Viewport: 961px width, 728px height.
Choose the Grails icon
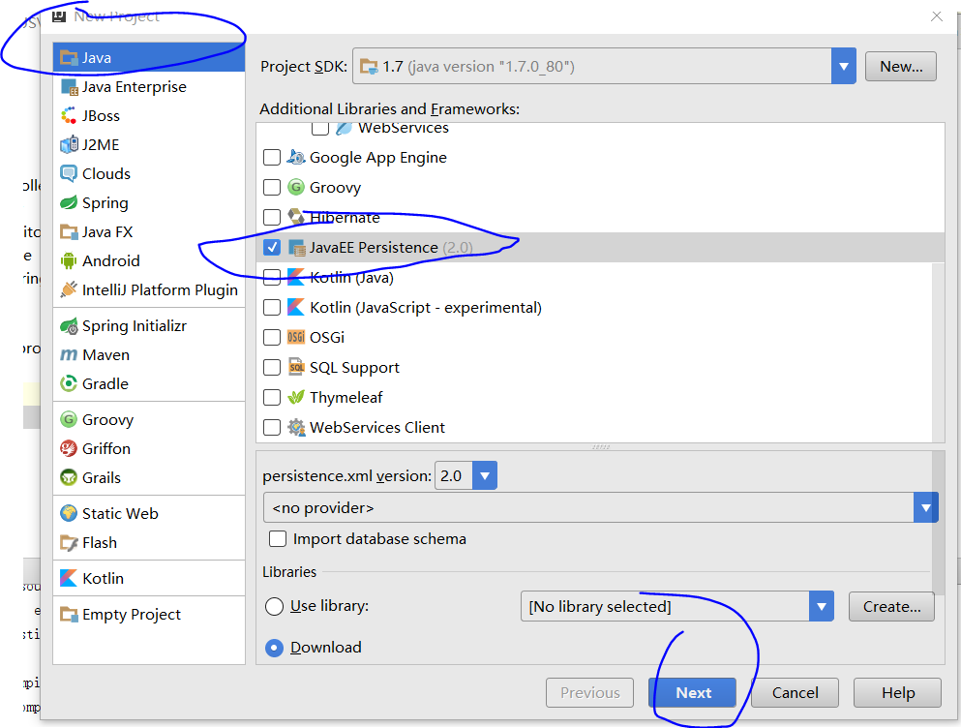pyautogui.click(x=69, y=478)
